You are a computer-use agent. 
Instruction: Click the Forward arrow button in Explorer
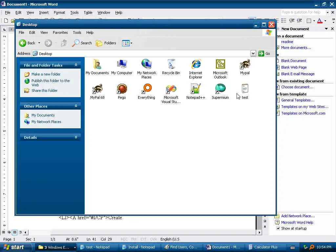click(48, 43)
